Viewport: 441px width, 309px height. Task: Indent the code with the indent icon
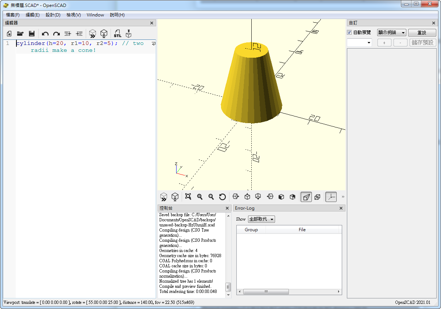[79, 34]
